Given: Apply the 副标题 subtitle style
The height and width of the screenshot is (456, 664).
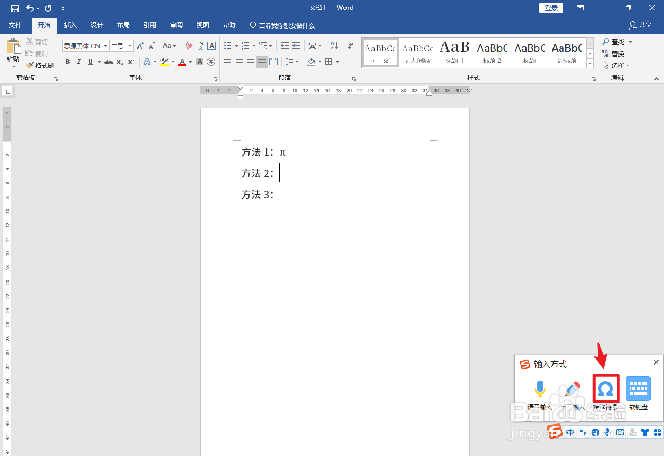Looking at the screenshot, I should tap(567, 53).
